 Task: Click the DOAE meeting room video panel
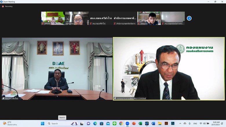57,69
